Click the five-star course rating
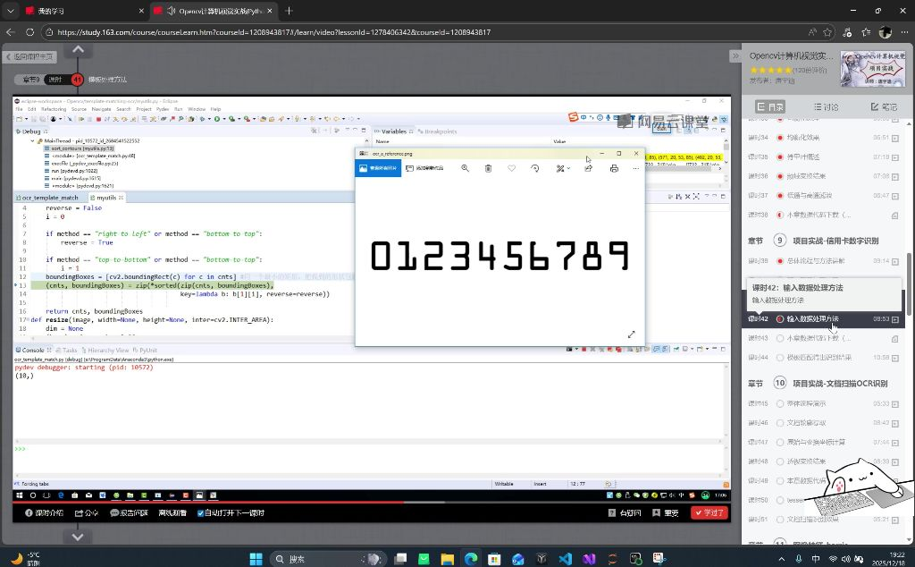915x567 pixels. (770, 70)
